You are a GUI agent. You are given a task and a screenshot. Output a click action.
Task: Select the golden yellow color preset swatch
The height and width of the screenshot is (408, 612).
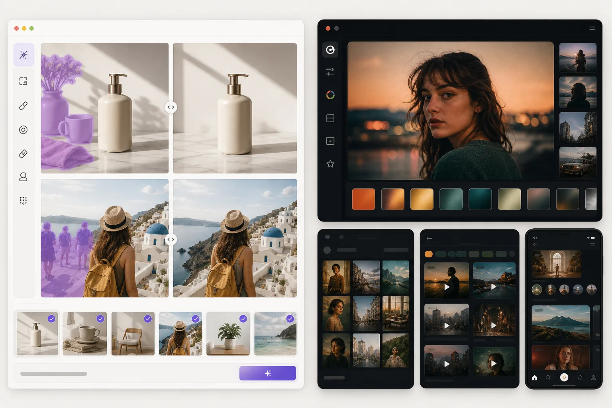422,199
